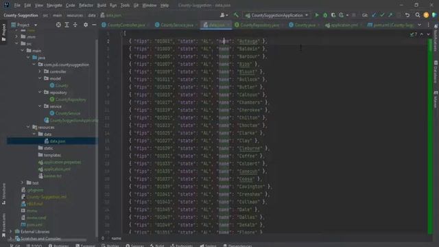
Task: Open the run configuration dropdown
Action: click(276, 15)
